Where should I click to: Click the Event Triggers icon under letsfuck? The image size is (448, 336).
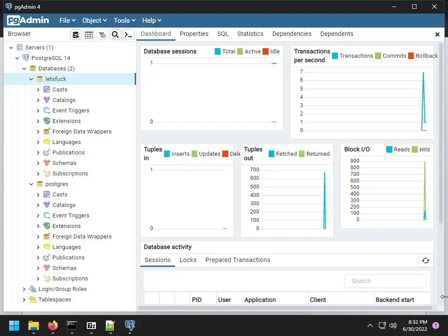point(47,111)
